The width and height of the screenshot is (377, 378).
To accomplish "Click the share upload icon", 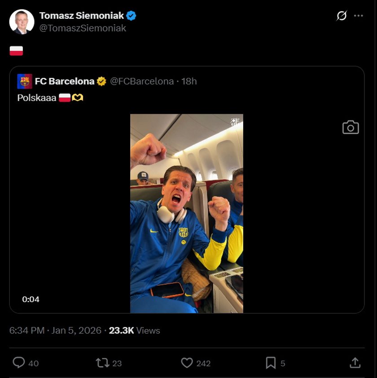I will tap(355, 363).
